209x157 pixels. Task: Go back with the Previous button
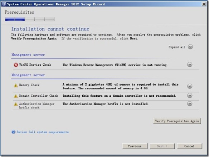click(x=135, y=146)
